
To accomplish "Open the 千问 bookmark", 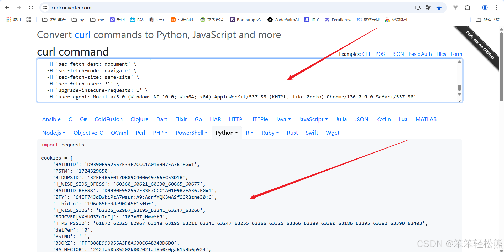I will coord(117,20).
